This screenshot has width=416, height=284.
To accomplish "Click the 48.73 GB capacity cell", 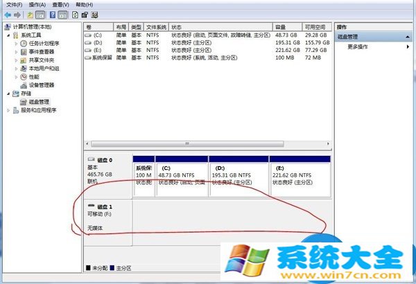I will tap(286, 35).
